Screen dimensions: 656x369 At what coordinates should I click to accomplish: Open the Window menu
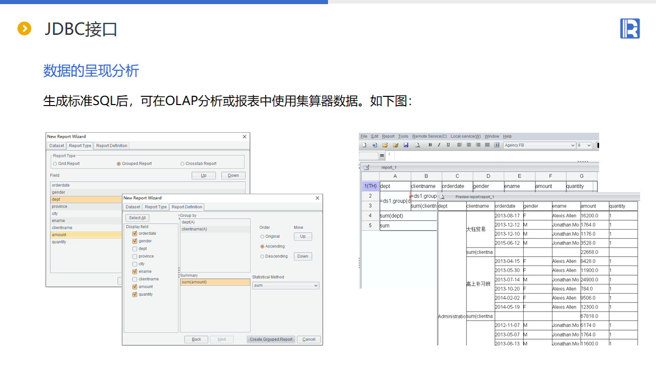(492, 136)
